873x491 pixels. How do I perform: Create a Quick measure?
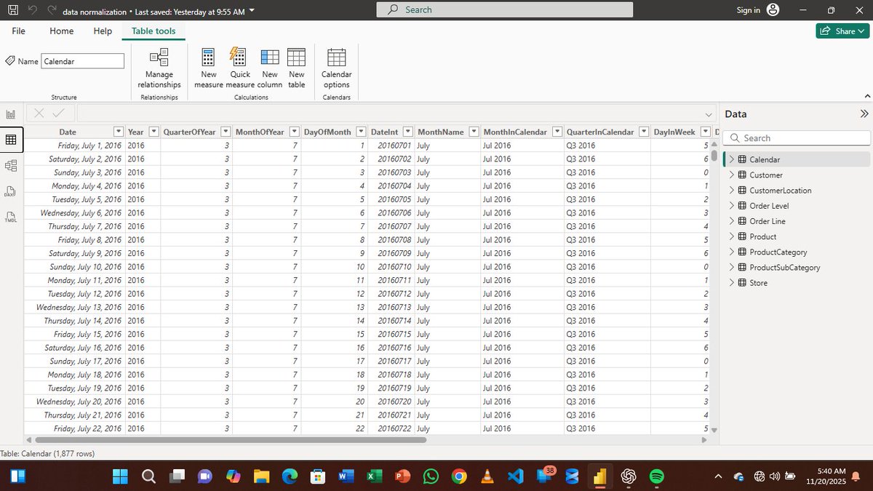[x=239, y=68]
